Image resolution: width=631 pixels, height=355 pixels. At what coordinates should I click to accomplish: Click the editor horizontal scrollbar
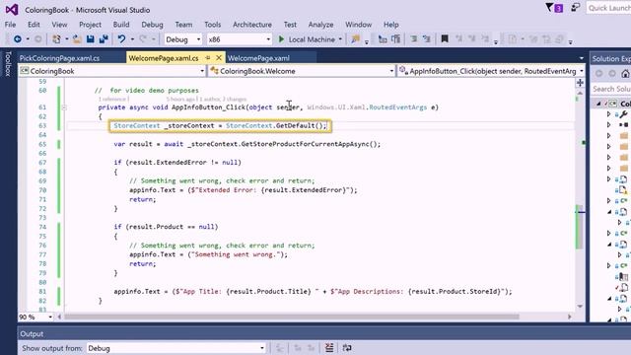[292, 317]
